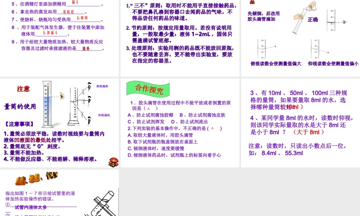
Task: Click the eye icon beside the 正确 cylinder reading
Action: (345, 22)
